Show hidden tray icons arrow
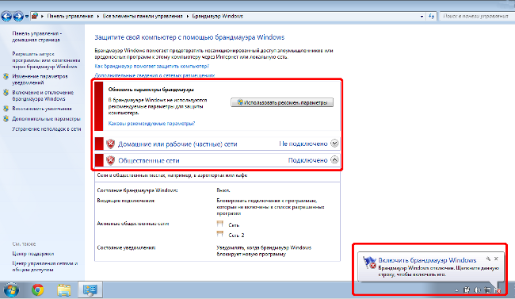The width and height of the screenshot is (515, 299). (x=456, y=290)
